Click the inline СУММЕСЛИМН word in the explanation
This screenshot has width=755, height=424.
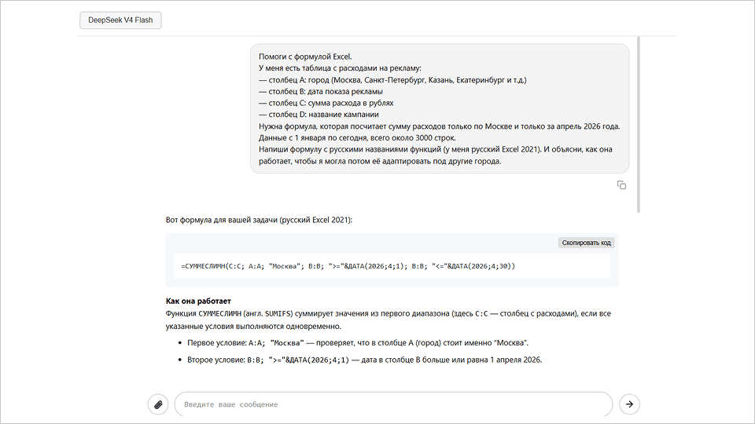click(x=219, y=313)
